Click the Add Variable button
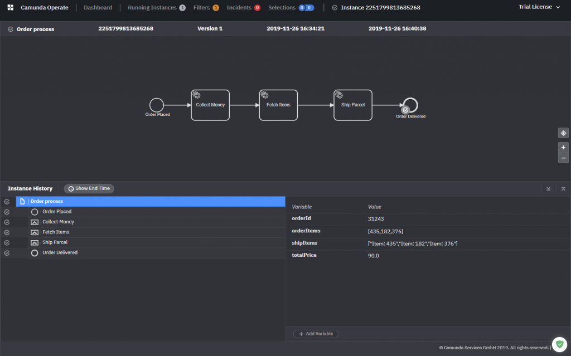This screenshot has width=571, height=356. pyautogui.click(x=316, y=333)
